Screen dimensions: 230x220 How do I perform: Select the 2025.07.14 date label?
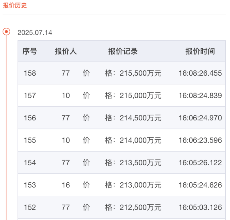[35, 33]
